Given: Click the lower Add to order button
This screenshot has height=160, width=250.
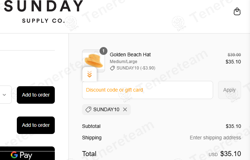Looking at the screenshot, I should [x=36, y=125].
